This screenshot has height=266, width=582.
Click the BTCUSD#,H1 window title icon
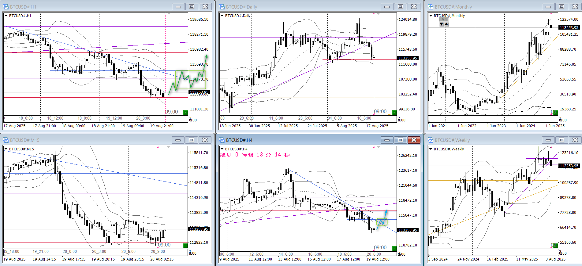6,7
